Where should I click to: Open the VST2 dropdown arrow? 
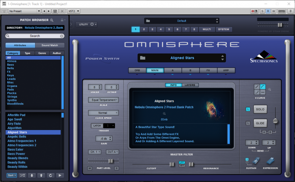point(78,11)
